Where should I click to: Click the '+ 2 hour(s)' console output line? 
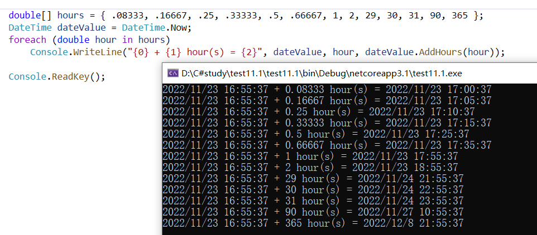coord(310,168)
